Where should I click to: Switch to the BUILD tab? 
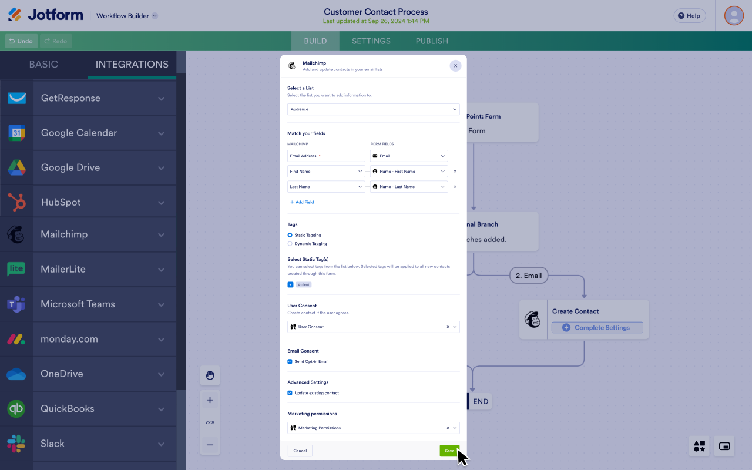click(315, 41)
